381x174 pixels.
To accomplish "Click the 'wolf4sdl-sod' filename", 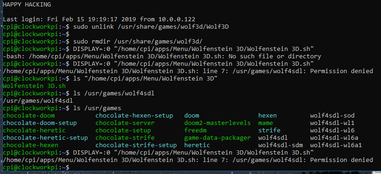I will [332, 115].
